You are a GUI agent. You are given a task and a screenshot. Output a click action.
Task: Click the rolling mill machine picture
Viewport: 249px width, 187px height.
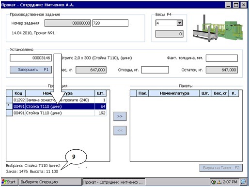coord(218,28)
